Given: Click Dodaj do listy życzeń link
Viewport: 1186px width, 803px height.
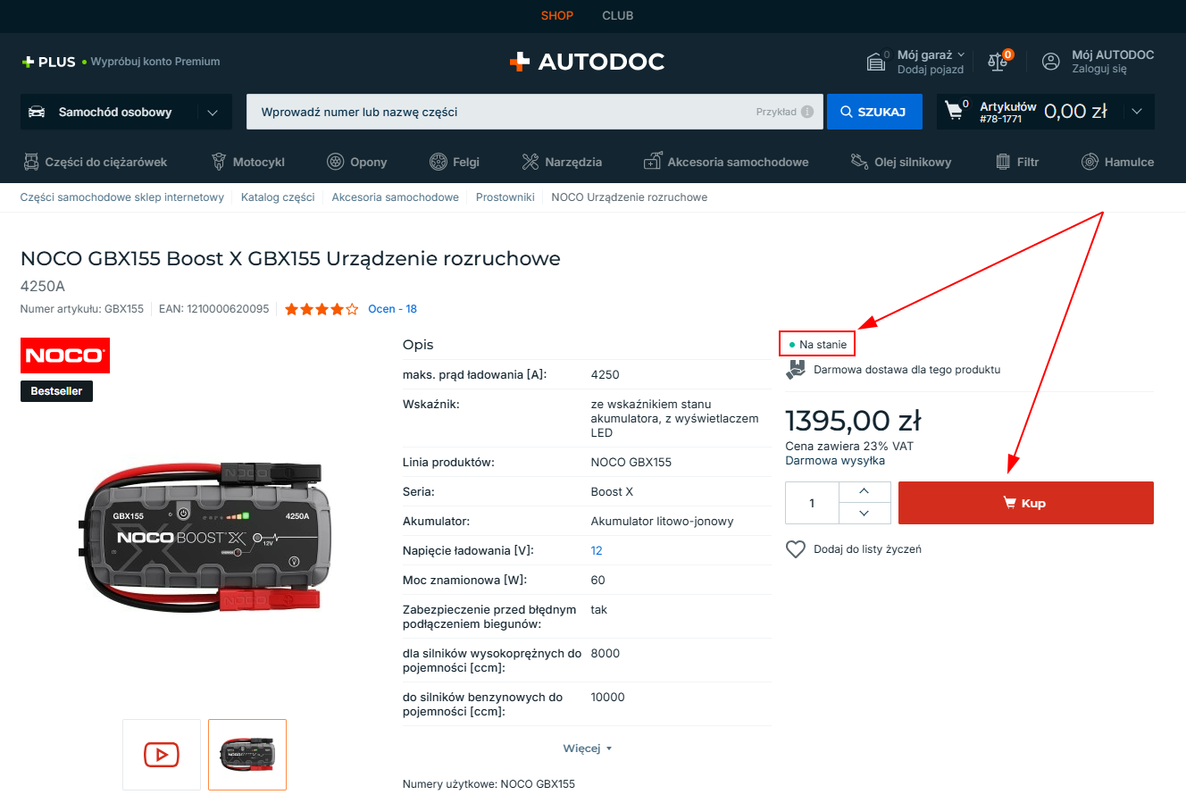Looking at the screenshot, I should 867,549.
